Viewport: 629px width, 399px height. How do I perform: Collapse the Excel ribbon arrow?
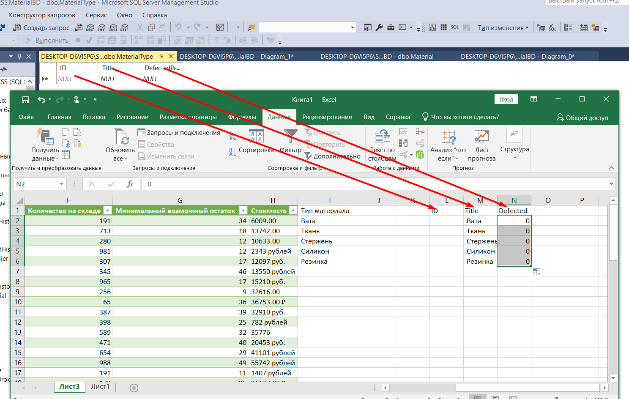pos(611,168)
